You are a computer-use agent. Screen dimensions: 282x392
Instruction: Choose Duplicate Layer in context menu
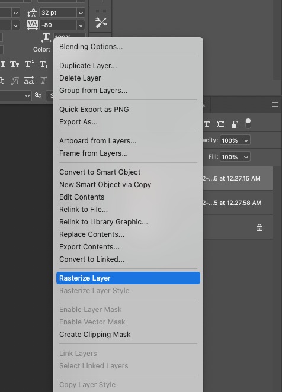(x=128, y=66)
